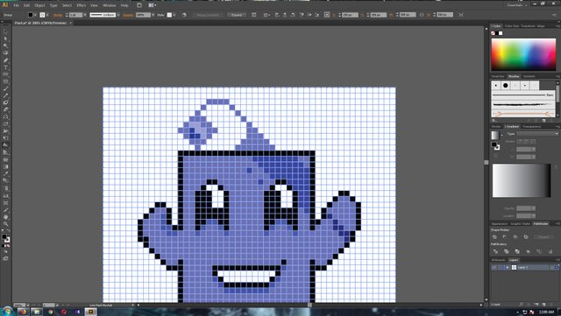Image resolution: width=561 pixels, height=316 pixels.
Task: Select the Pen tool
Action: coord(5,60)
